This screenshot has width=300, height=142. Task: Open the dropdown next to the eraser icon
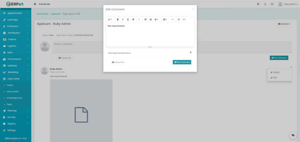pyautogui.click(x=139, y=20)
